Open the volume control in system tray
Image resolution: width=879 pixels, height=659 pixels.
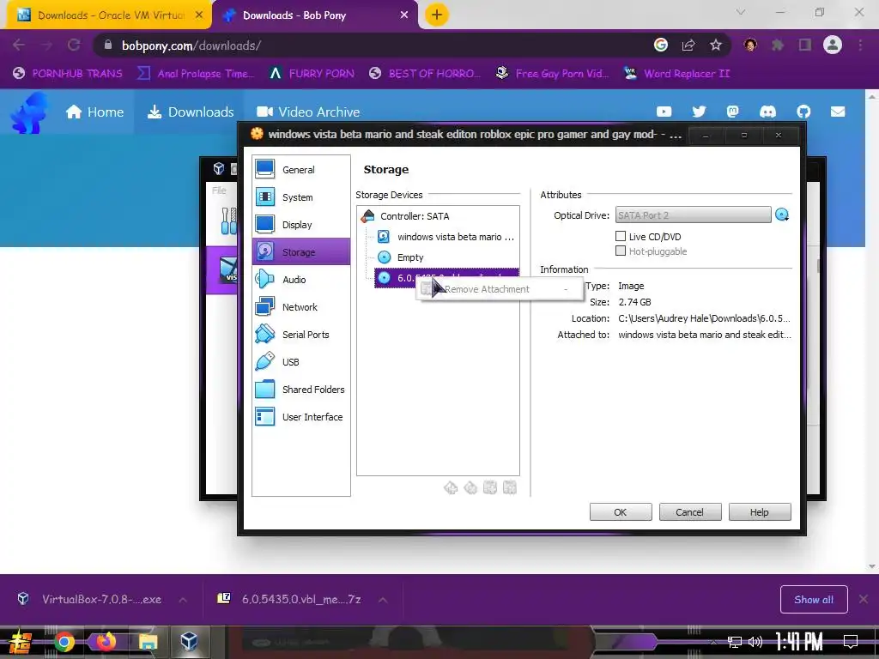tap(755, 642)
